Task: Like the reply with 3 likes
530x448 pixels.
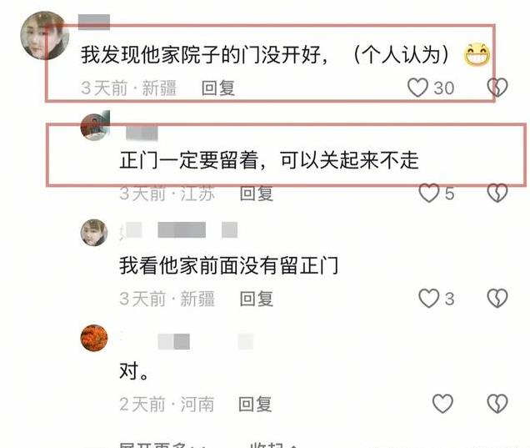Action: tap(429, 299)
